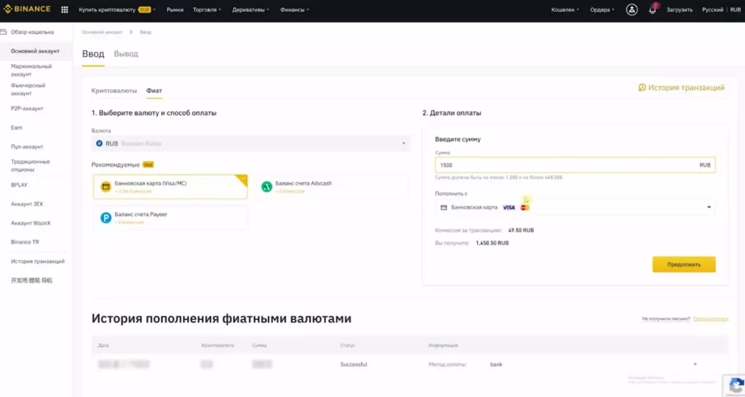This screenshot has width=745, height=397.
Task: Select the Криптовалюты tab
Action: pos(114,91)
